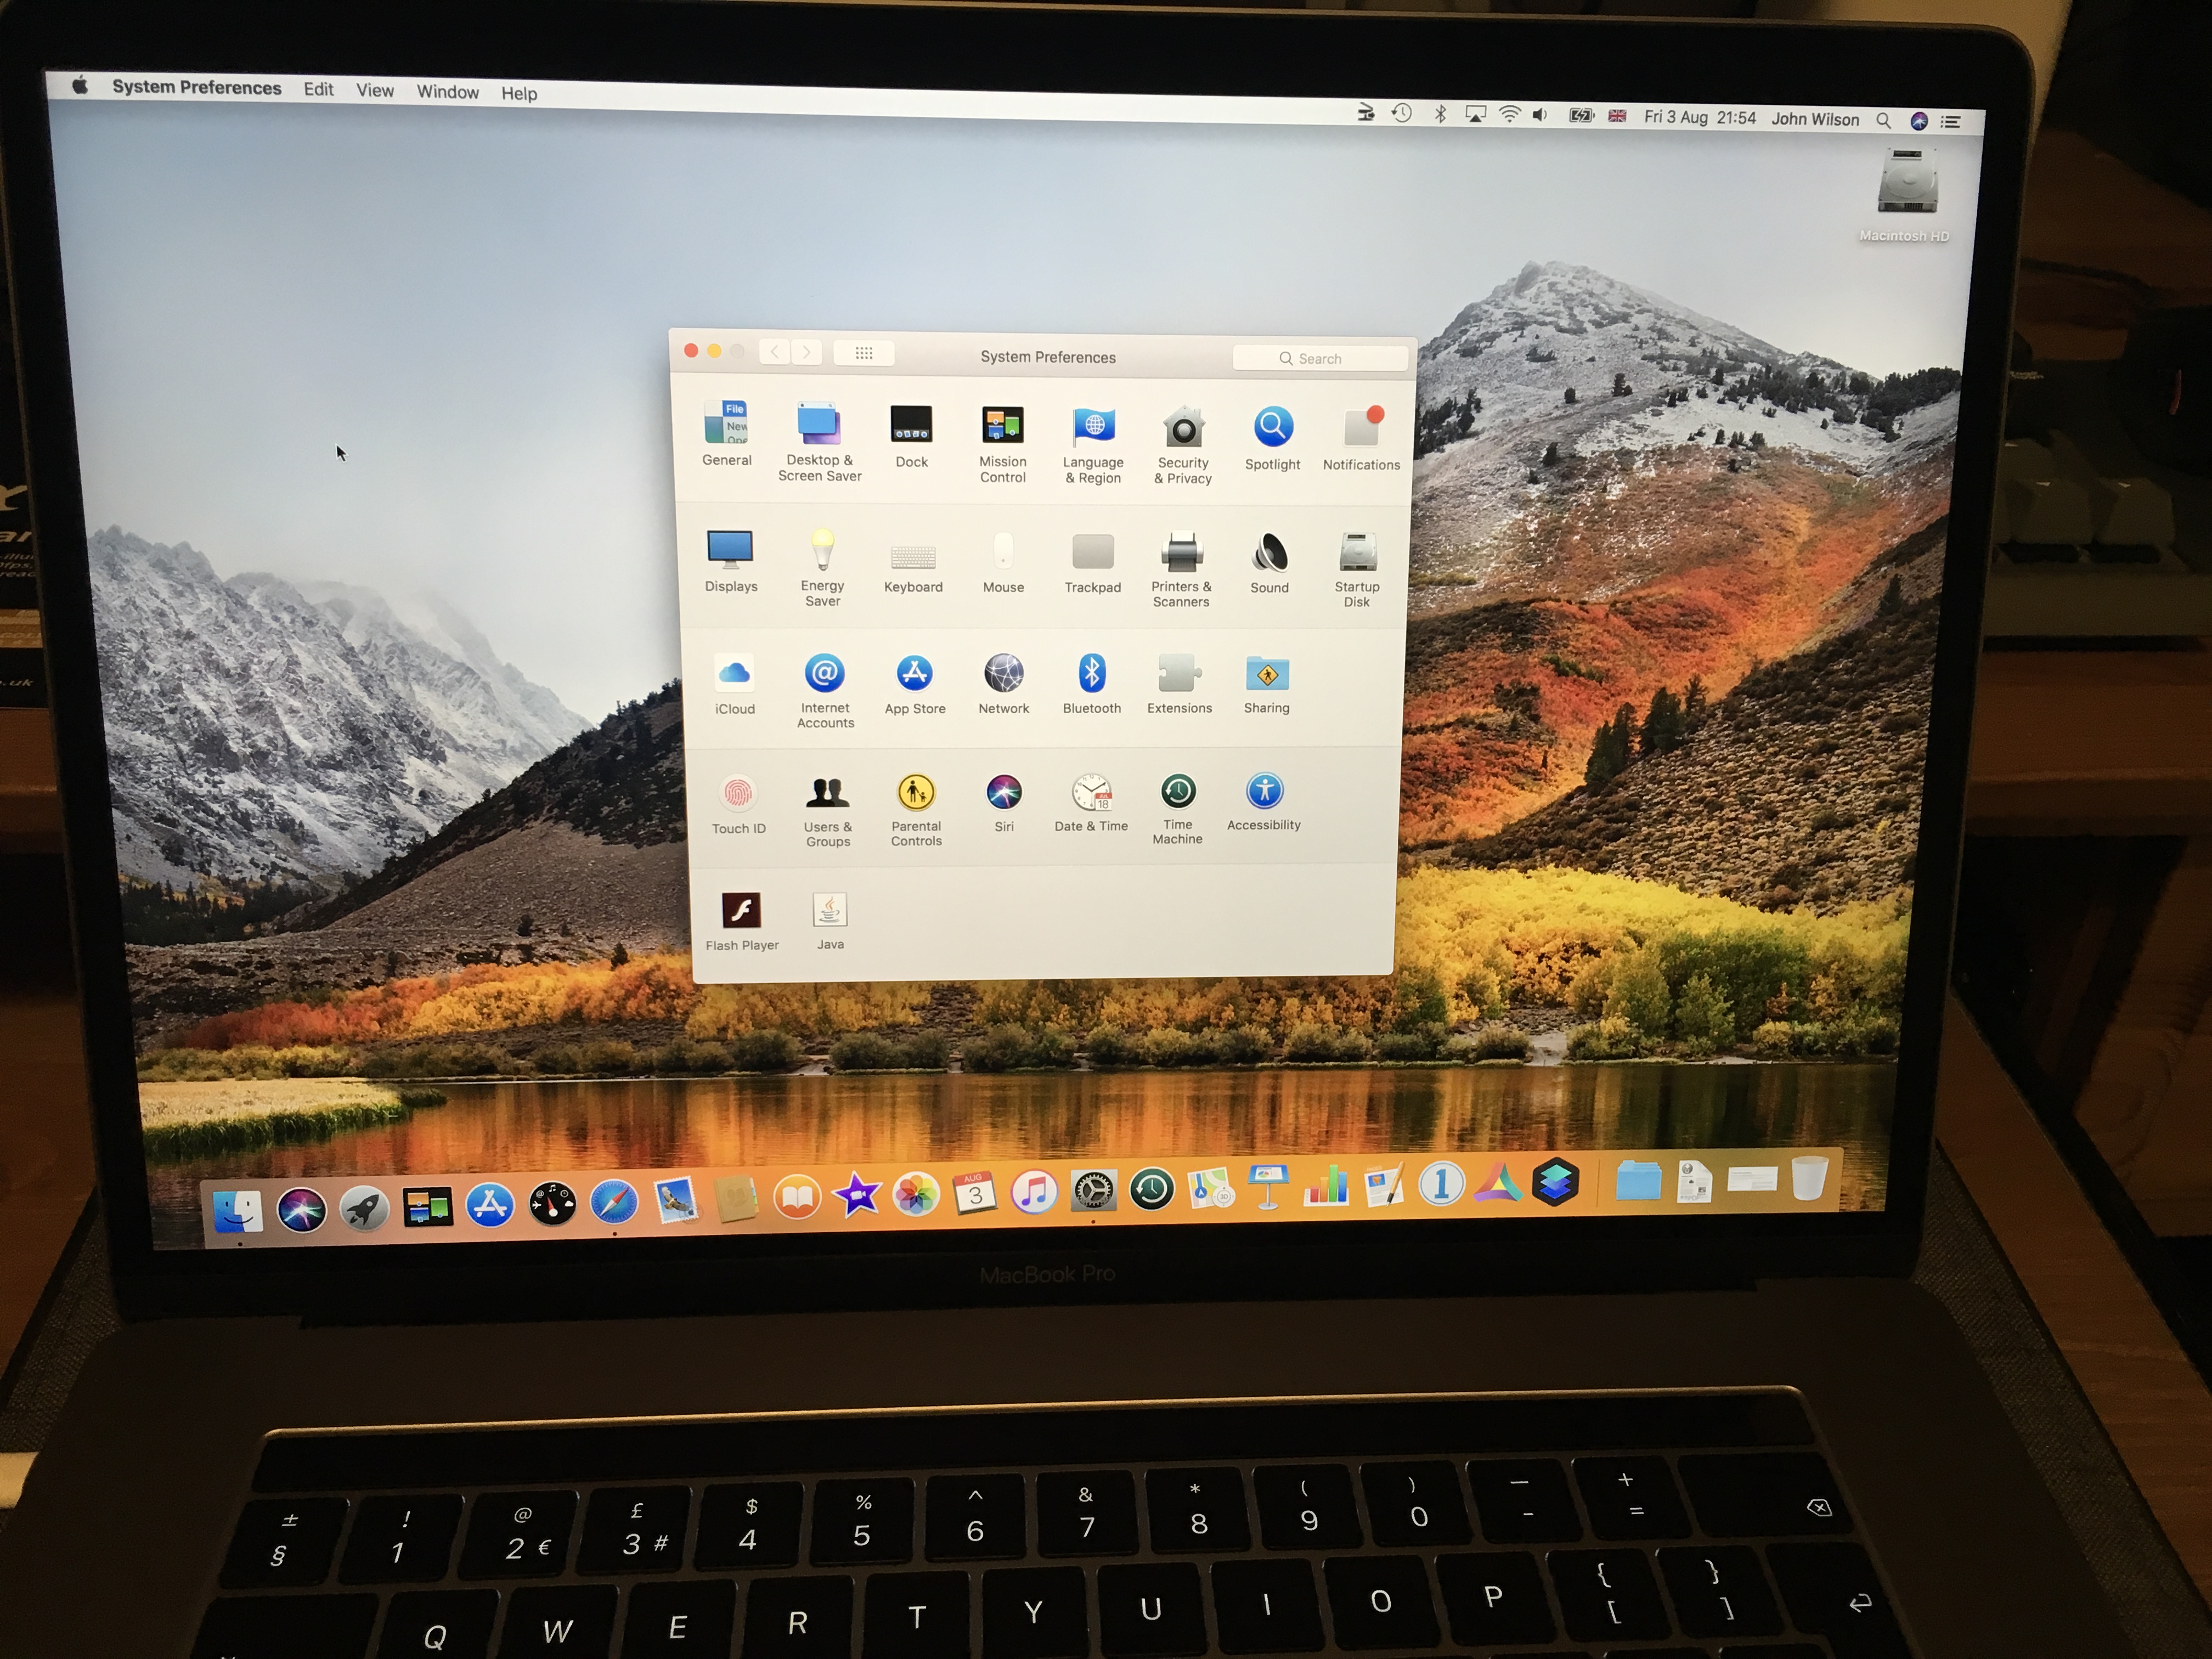Open Security & Privacy preferences
Image resolution: width=2212 pixels, height=1659 pixels.
(x=1183, y=446)
